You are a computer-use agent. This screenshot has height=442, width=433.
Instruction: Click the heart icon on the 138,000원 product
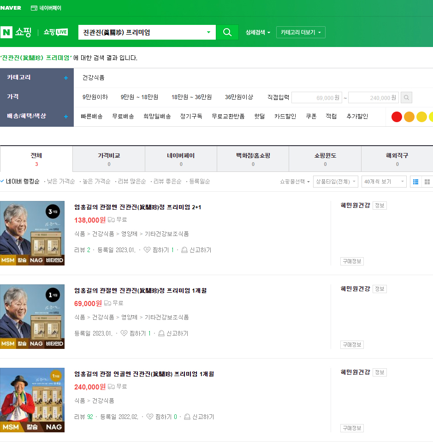pos(147,250)
